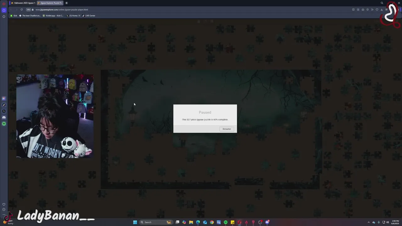Open The best ChatBot bookmark
Viewport: 402px width, 226px height.
30,16
